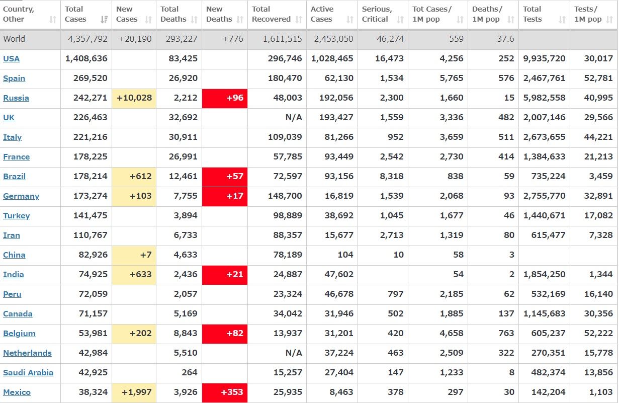Click sort arrows in New Cases header
The width and height of the screenshot is (619, 403).
[148, 20]
